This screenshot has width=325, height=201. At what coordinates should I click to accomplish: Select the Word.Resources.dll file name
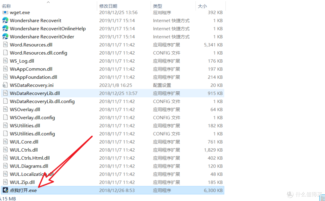[31, 45]
